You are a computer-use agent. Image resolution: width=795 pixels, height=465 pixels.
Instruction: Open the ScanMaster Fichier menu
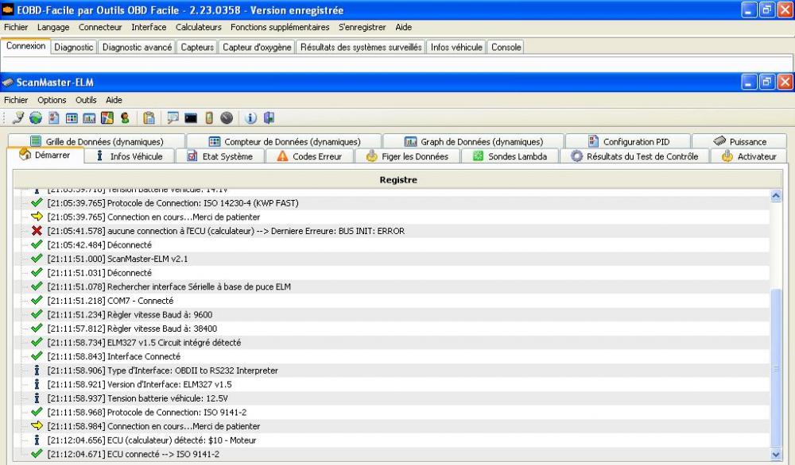[x=16, y=100]
